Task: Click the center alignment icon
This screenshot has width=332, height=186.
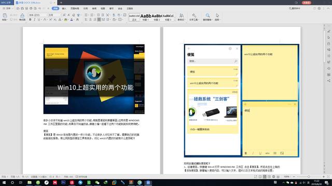Action: [90, 20]
